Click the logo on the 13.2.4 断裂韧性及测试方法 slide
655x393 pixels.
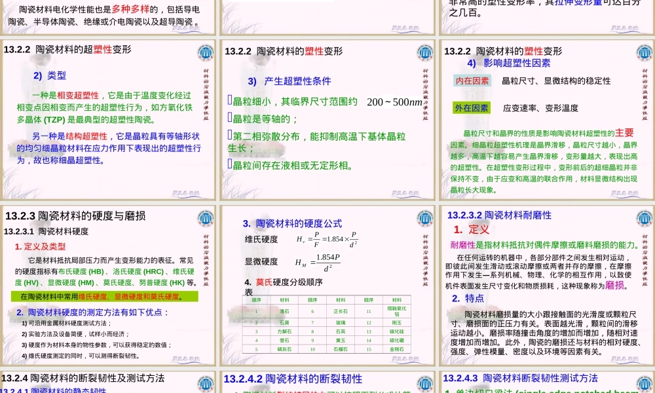pos(206,384)
